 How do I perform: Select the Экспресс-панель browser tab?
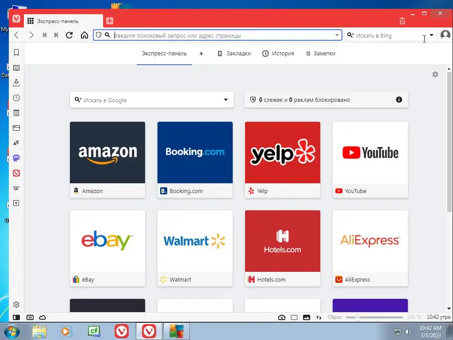[x=63, y=21]
